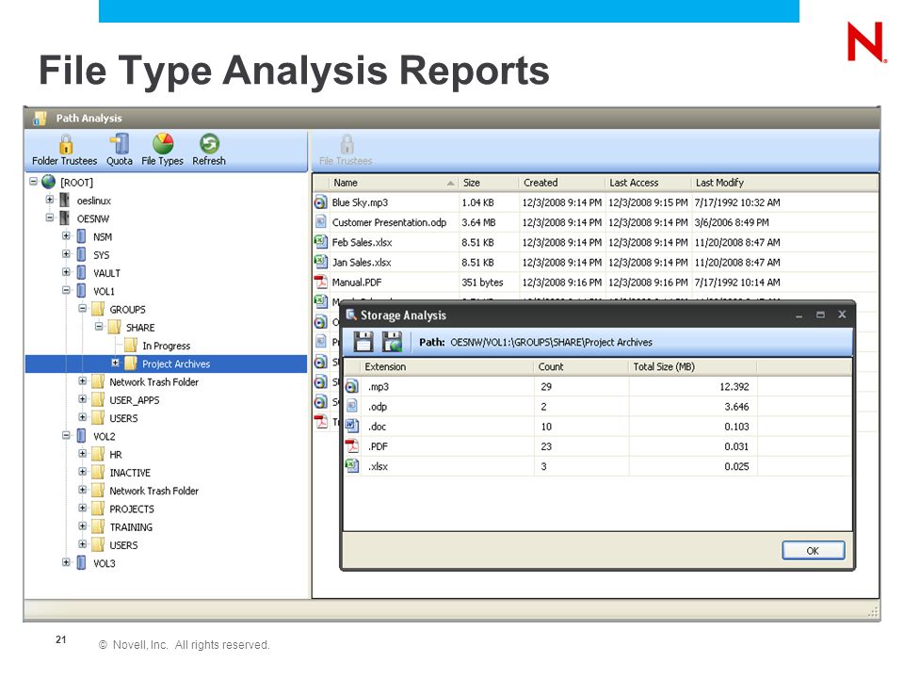Click the window corner size grip
This screenshot has width=904, height=678.
pyautogui.click(x=874, y=612)
